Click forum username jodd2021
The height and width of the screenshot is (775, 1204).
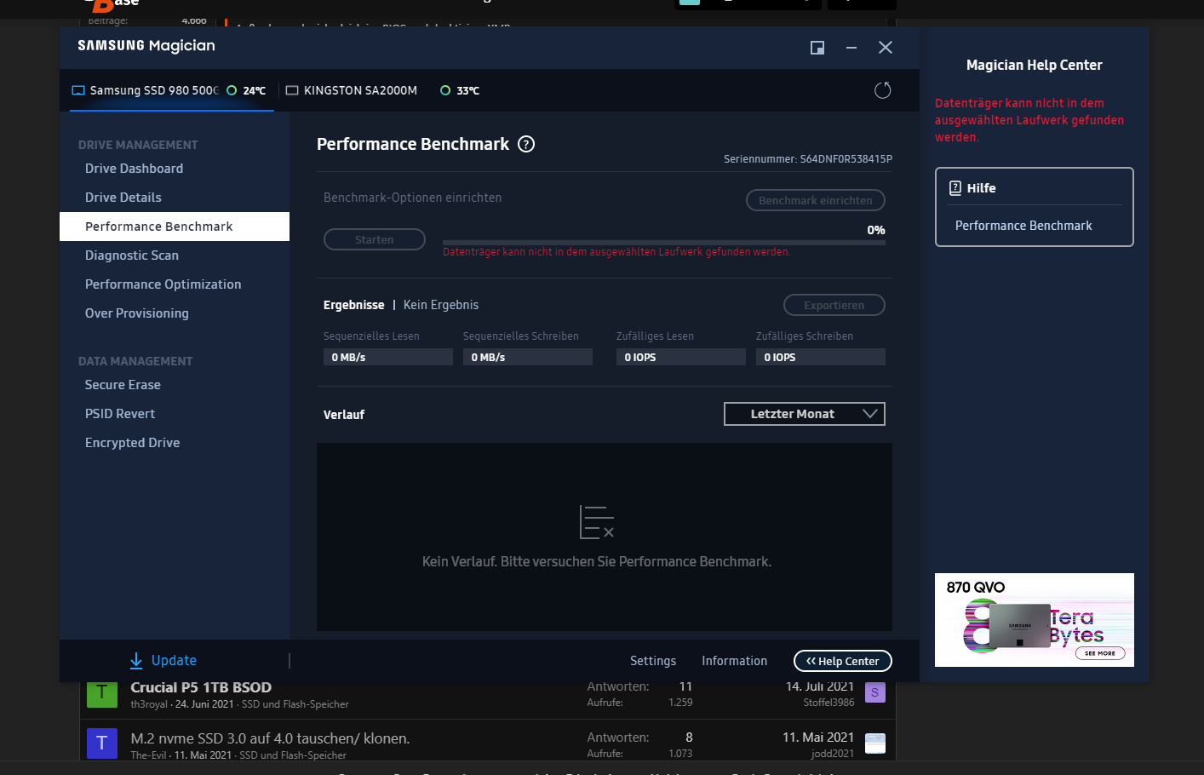click(833, 754)
